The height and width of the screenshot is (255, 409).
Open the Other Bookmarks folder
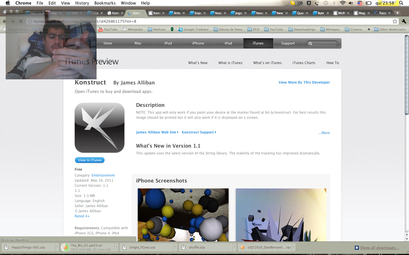click(390, 29)
